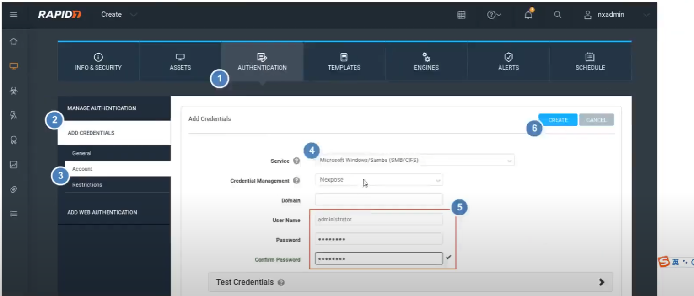694x296 pixels.
Task: Toggle the IME English mode indicator
Action: tap(676, 262)
